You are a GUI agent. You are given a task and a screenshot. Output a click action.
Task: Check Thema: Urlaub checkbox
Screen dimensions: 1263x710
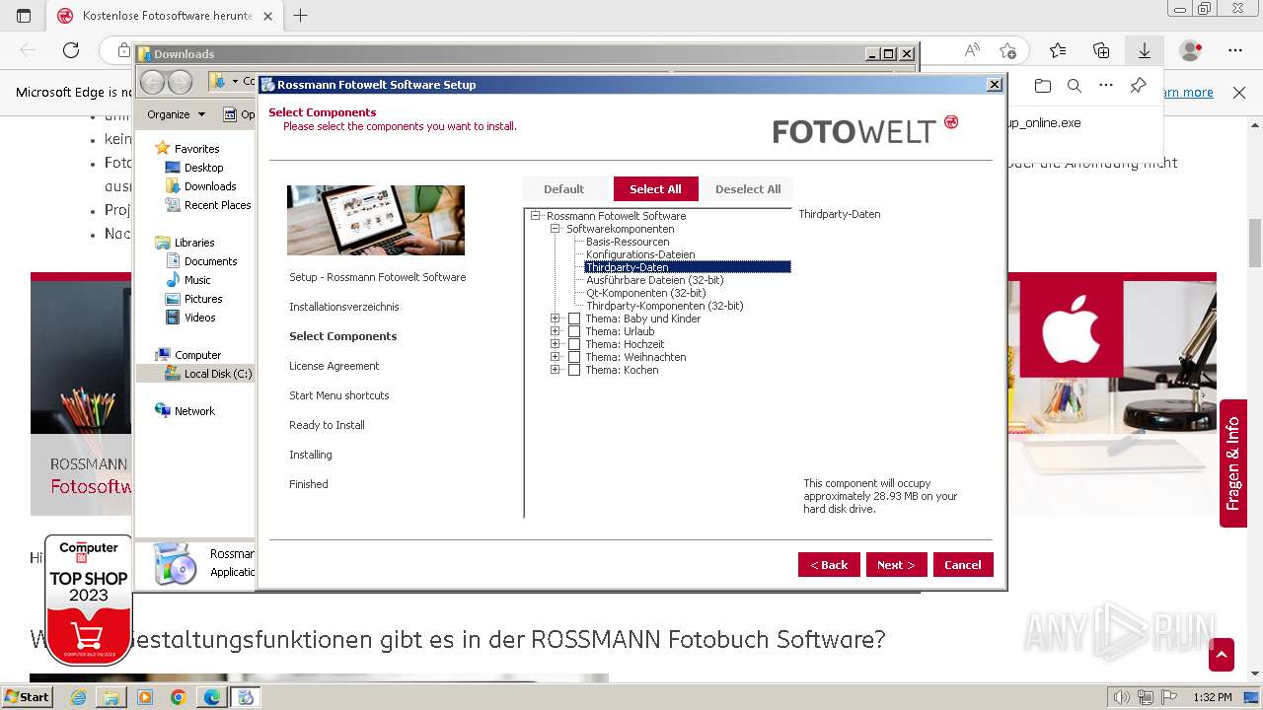click(574, 331)
